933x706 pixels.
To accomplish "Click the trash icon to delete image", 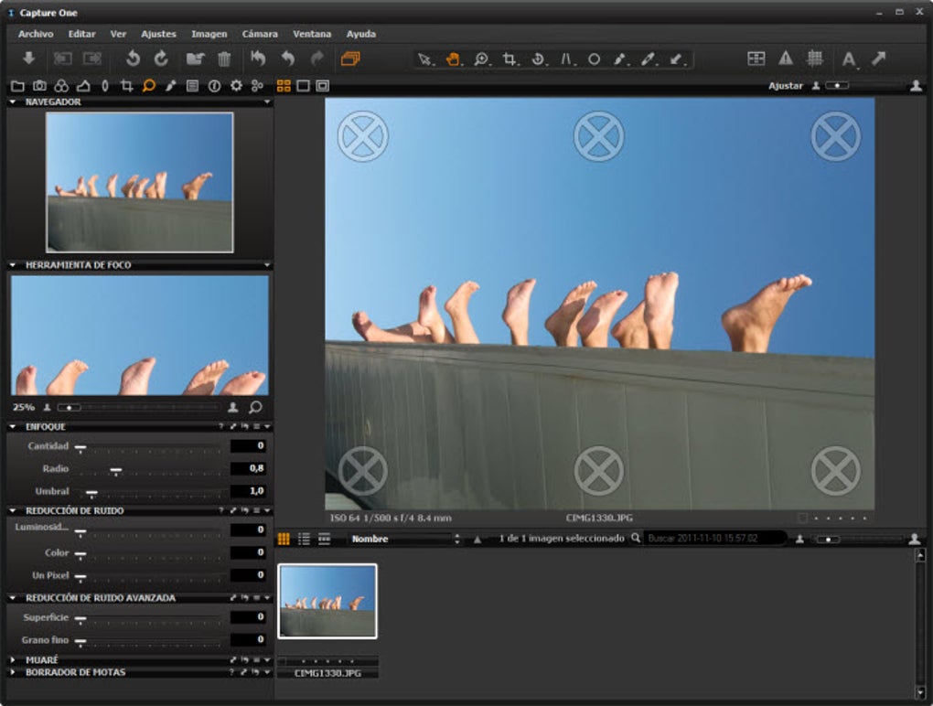I will pos(224,59).
